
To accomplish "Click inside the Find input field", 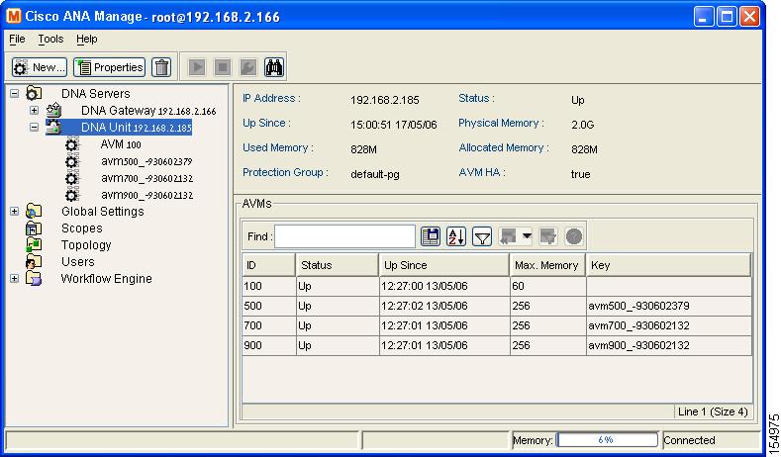I will tap(344, 236).
